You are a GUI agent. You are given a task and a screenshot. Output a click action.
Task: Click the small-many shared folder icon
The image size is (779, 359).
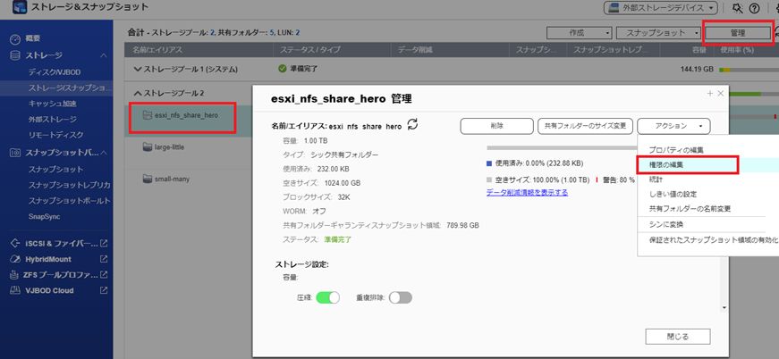147,179
